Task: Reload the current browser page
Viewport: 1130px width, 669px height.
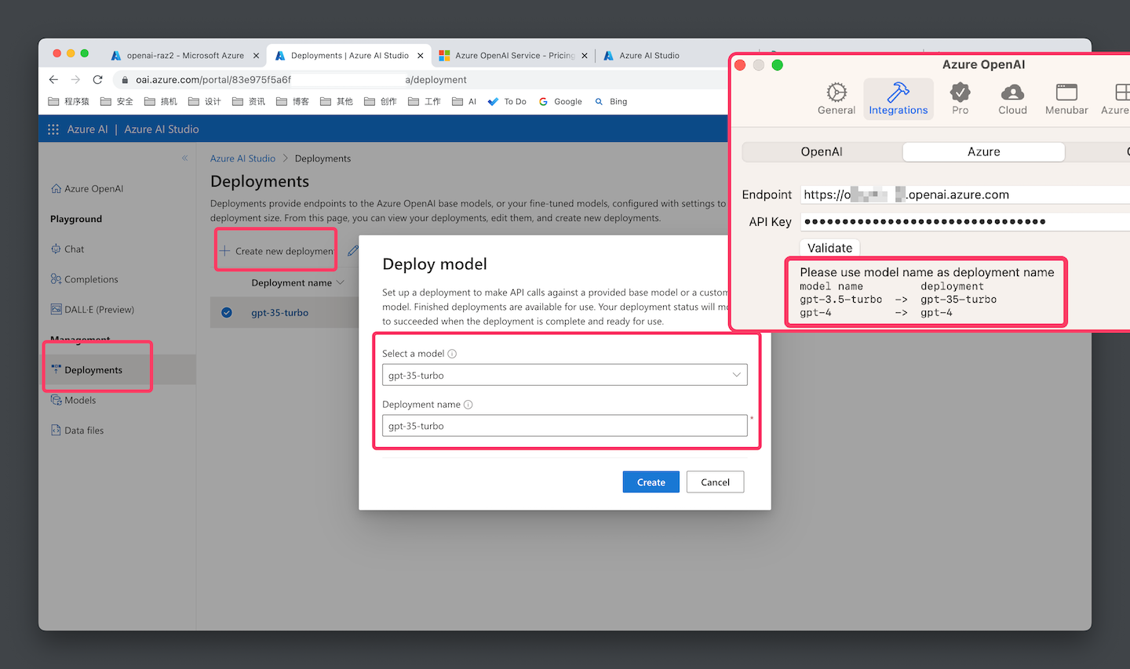Action: click(x=97, y=79)
